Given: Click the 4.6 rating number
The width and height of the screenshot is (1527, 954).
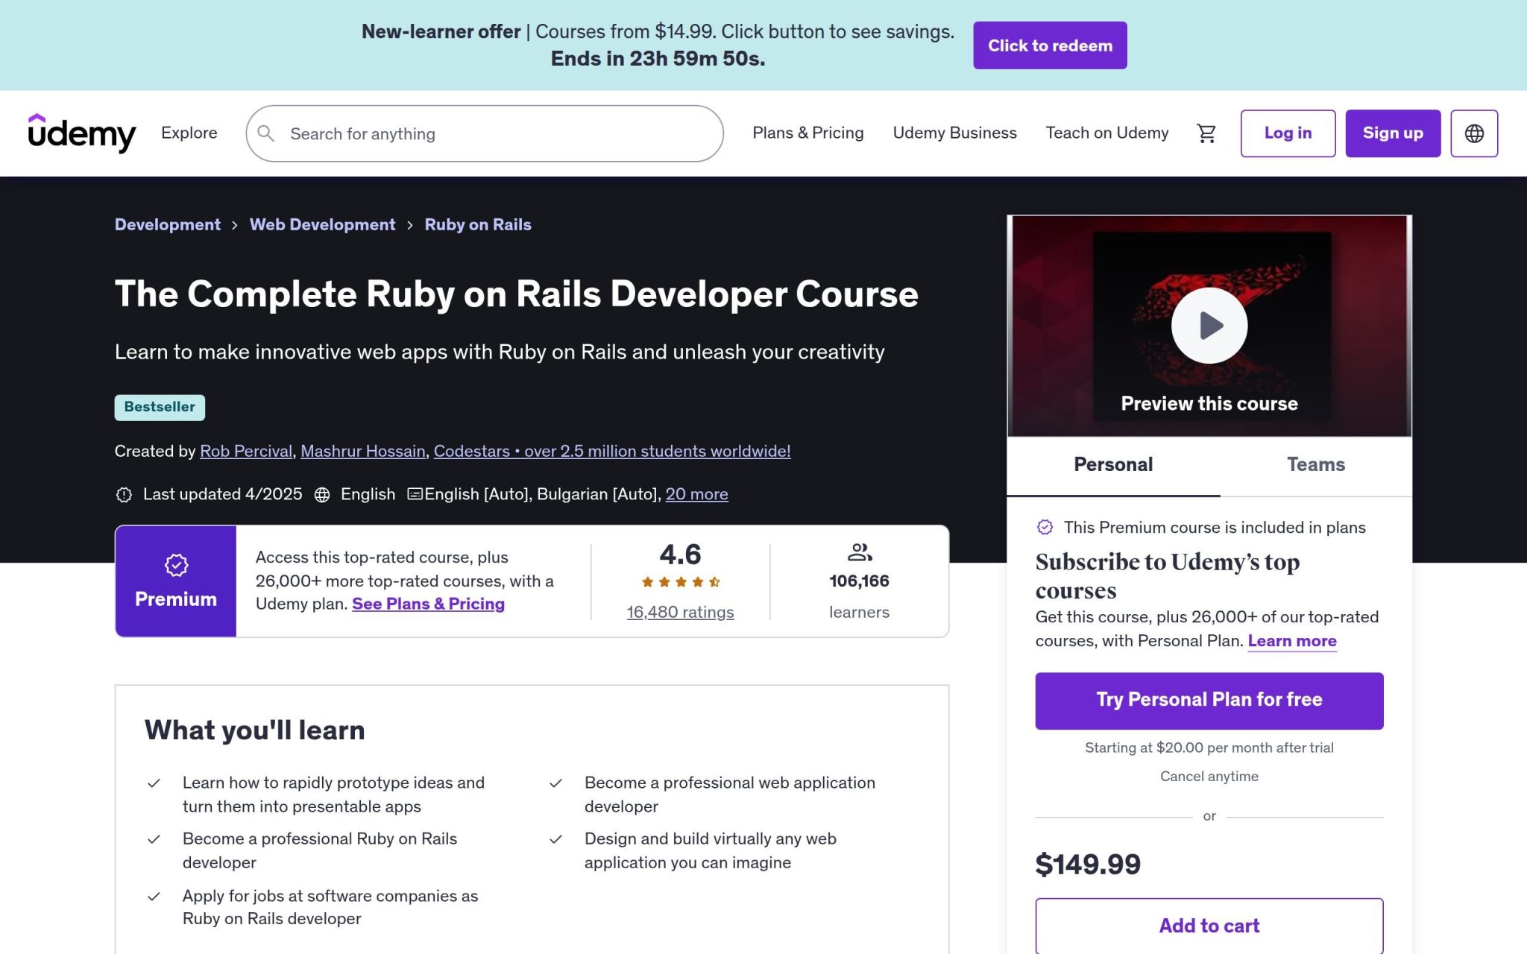Looking at the screenshot, I should pos(680,555).
